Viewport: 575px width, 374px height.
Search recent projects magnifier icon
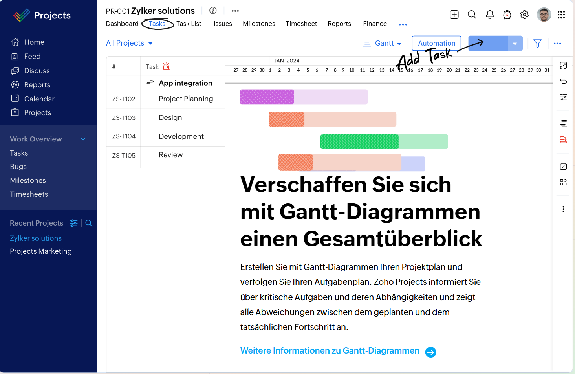point(89,223)
